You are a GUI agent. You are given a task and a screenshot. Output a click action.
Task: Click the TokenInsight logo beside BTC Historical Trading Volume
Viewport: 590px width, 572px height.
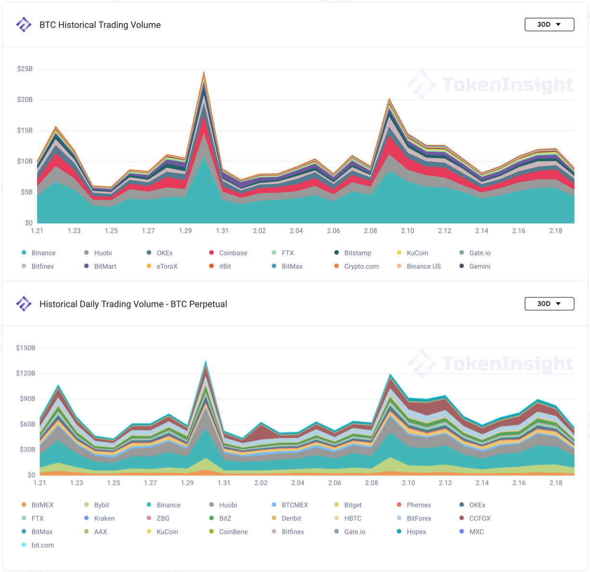[24, 25]
